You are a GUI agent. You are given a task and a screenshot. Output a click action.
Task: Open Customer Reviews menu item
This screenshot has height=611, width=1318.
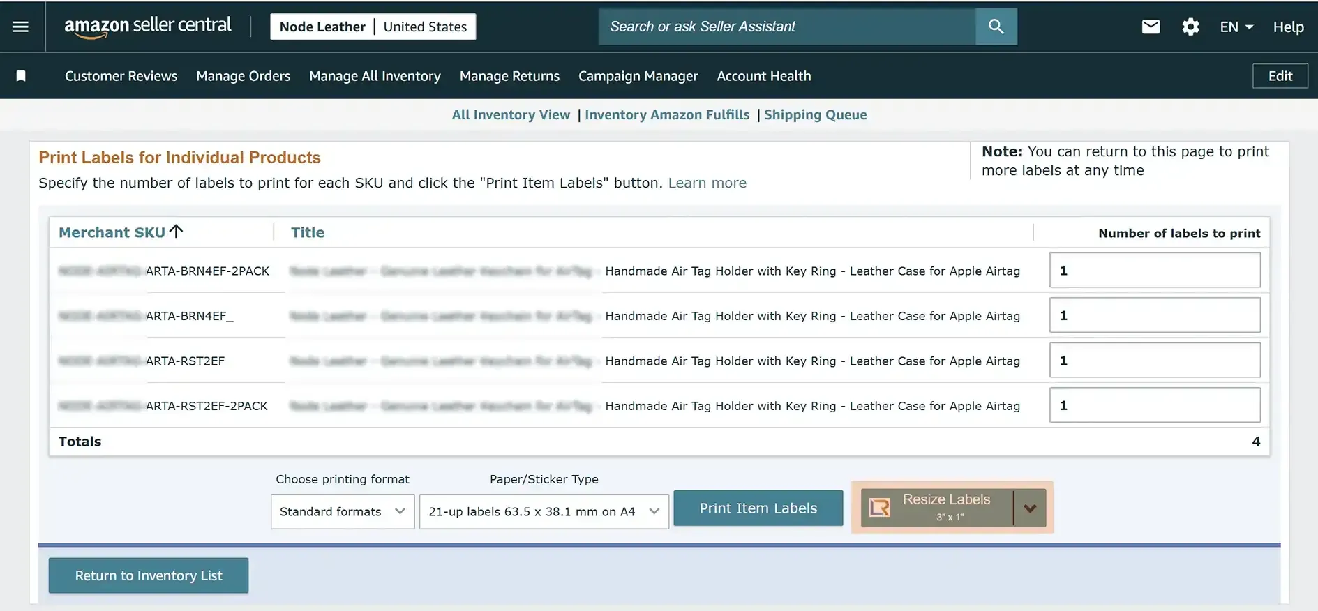[121, 76]
